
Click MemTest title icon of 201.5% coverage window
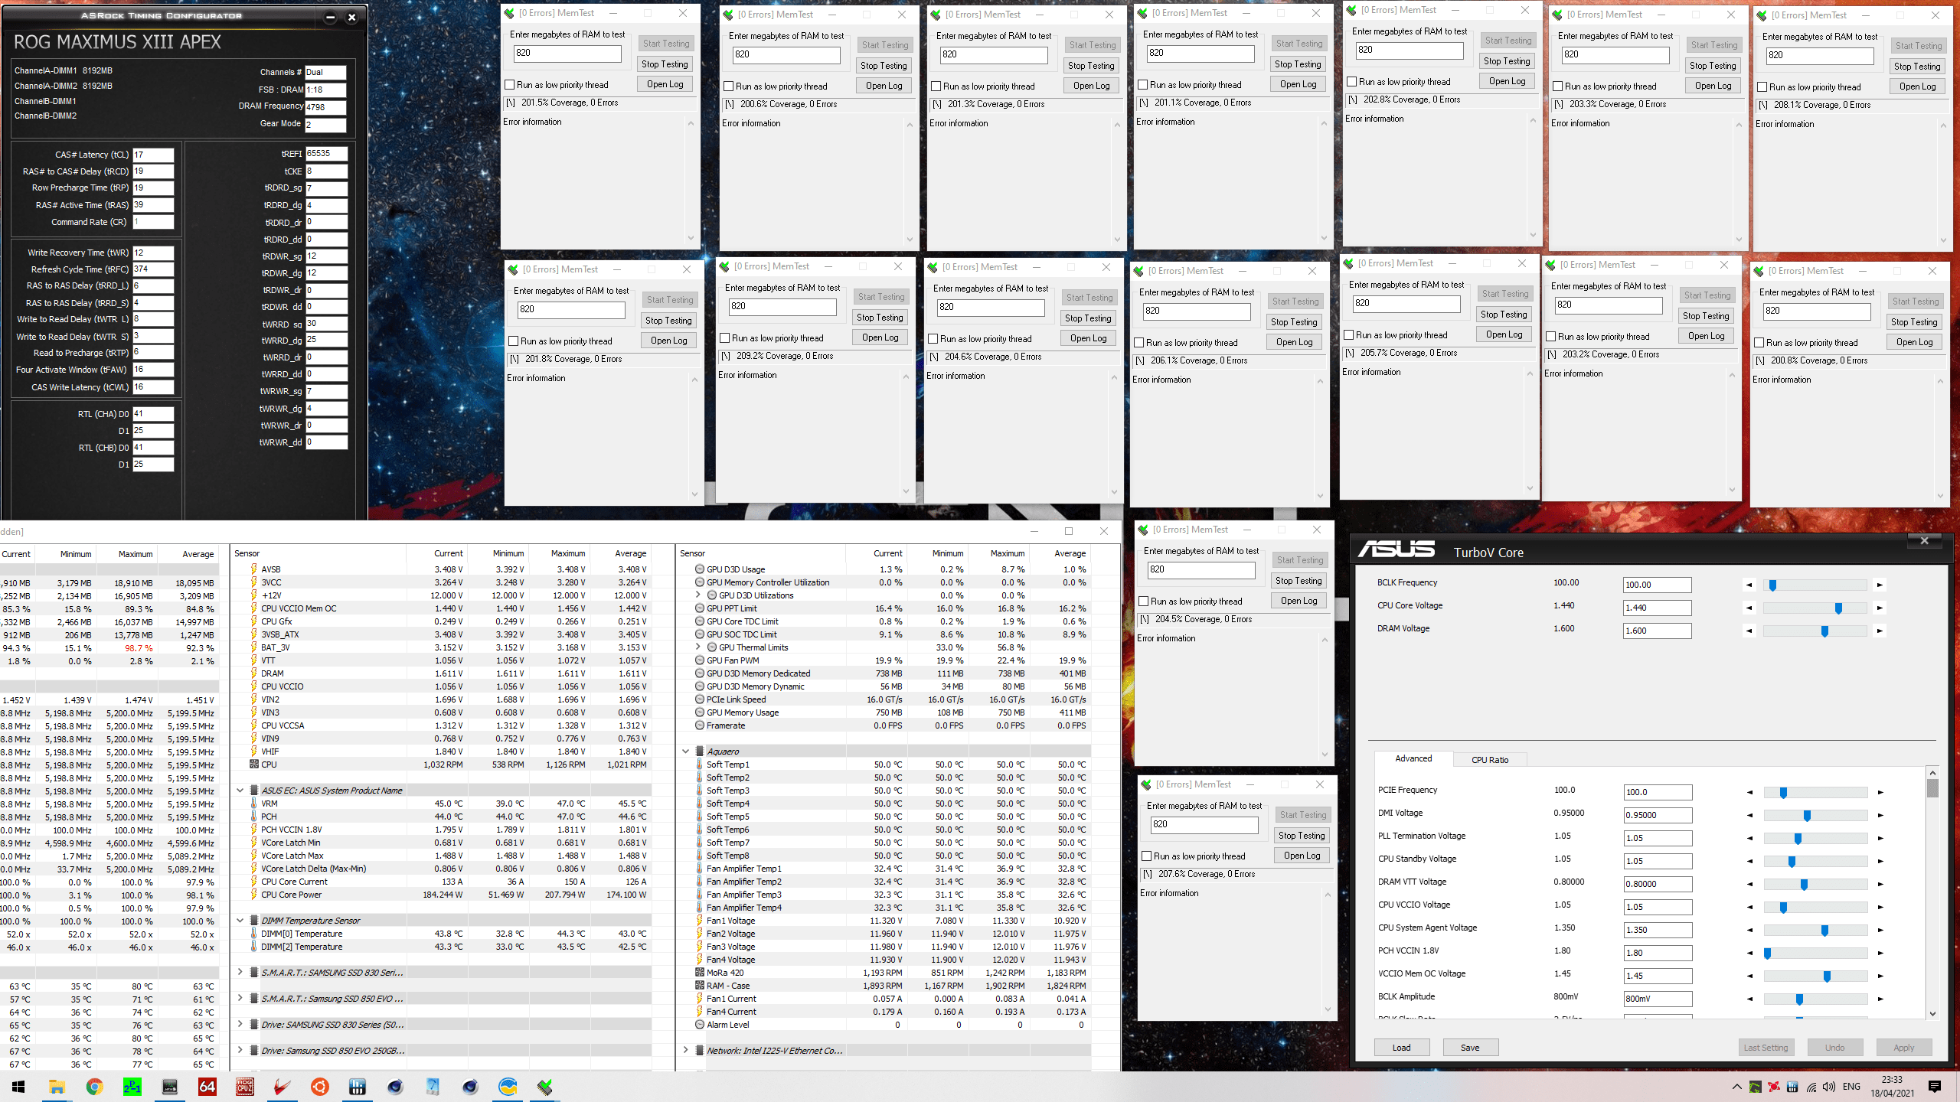[509, 13]
